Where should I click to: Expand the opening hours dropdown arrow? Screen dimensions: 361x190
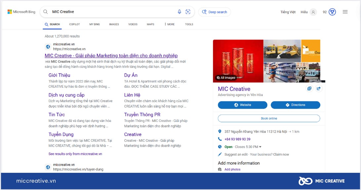(260, 147)
